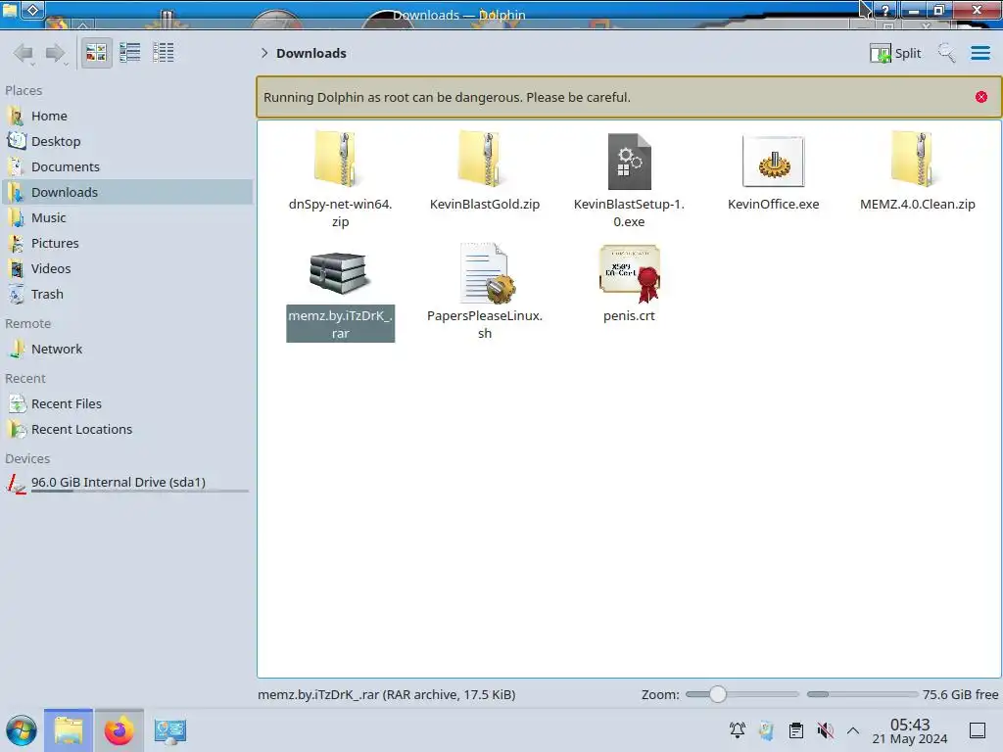Select KevinOffice.exe file icon

point(774,162)
